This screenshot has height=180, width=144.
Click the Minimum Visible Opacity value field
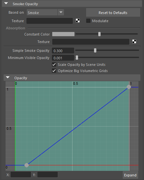coord(63,58)
